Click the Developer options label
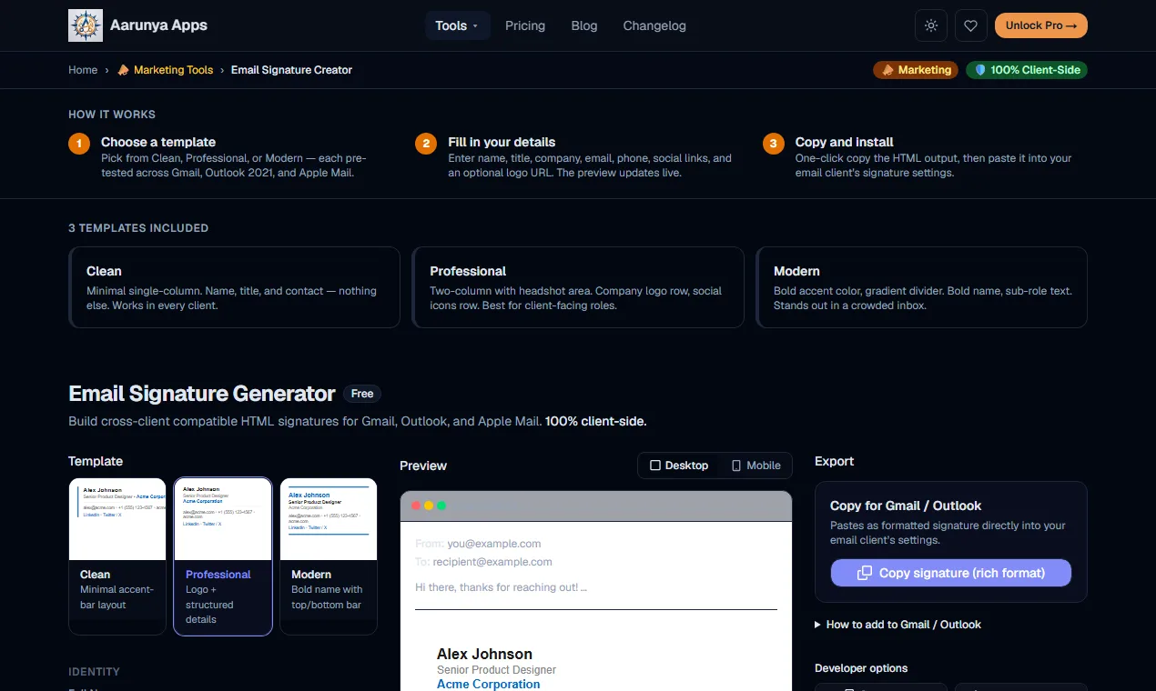This screenshot has height=691, width=1156. point(861,668)
